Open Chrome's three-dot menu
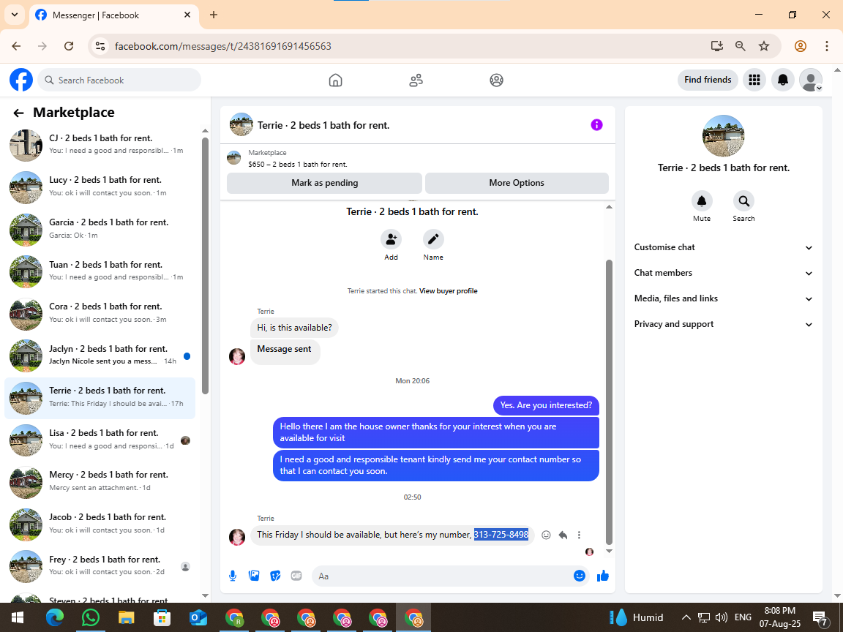The height and width of the screenshot is (632, 843). (827, 46)
